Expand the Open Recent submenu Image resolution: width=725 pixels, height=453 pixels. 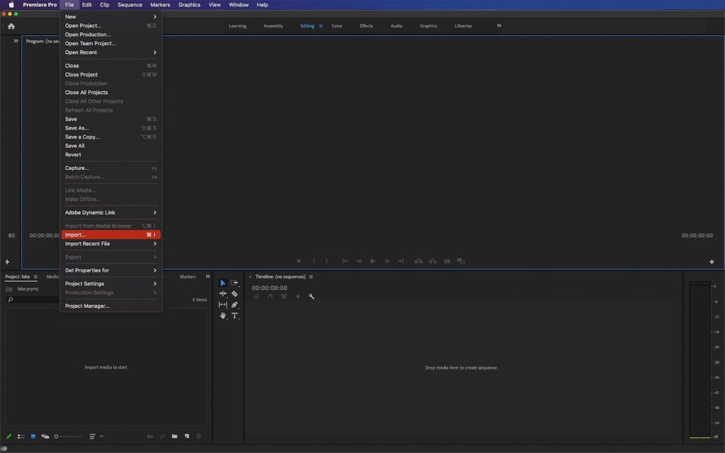coord(110,52)
